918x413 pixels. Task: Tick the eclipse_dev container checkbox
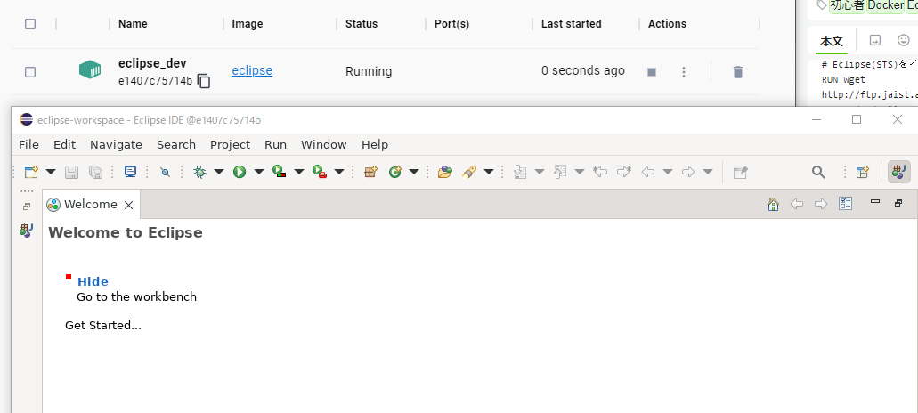tap(30, 72)
